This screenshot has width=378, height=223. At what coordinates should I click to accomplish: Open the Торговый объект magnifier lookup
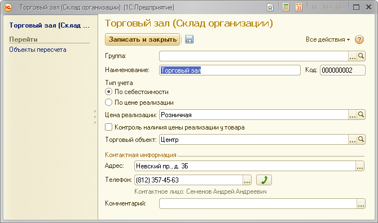pyautogui.click(x=361, y=140)
